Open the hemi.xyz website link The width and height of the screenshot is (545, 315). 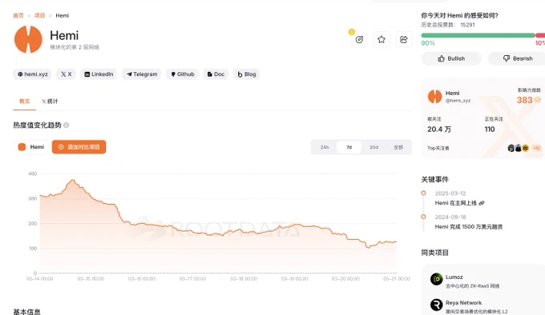(32, 74)
